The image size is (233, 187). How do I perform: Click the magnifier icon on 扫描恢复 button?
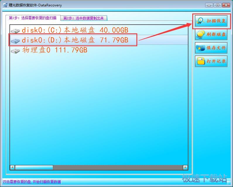point(200,21)
